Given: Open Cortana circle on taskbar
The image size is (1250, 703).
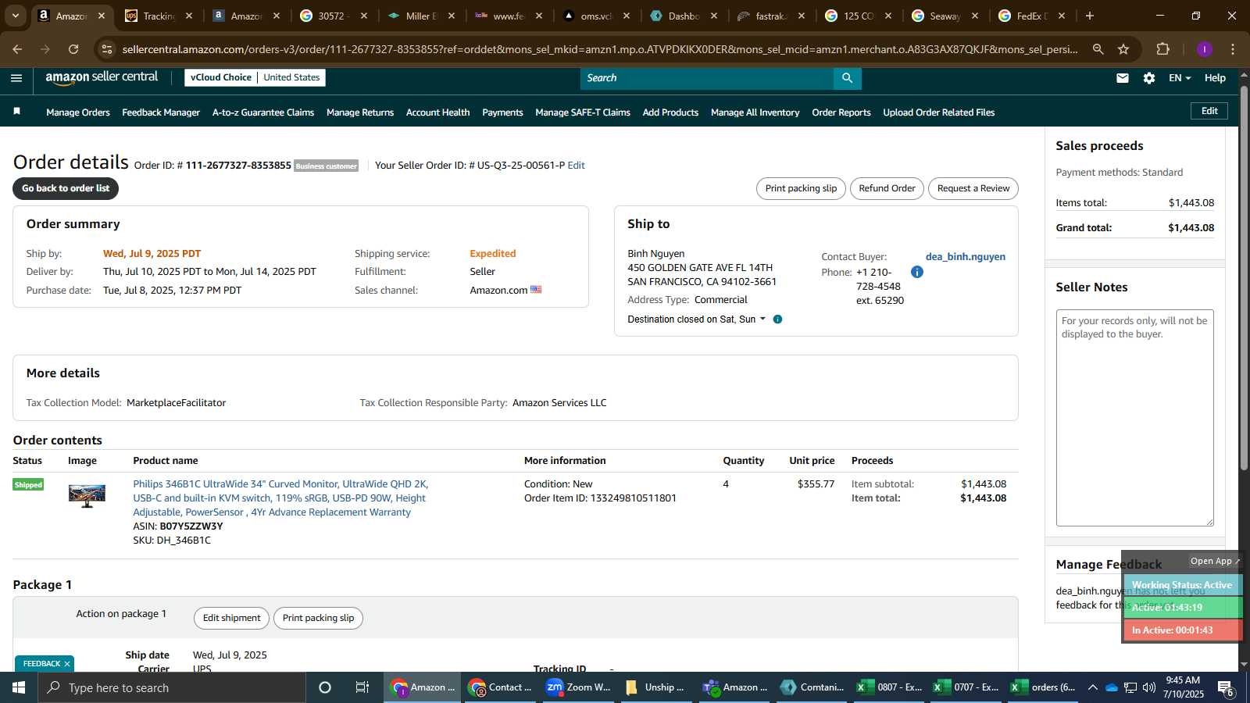Looking at the screenshot, I should pos(325,687).
